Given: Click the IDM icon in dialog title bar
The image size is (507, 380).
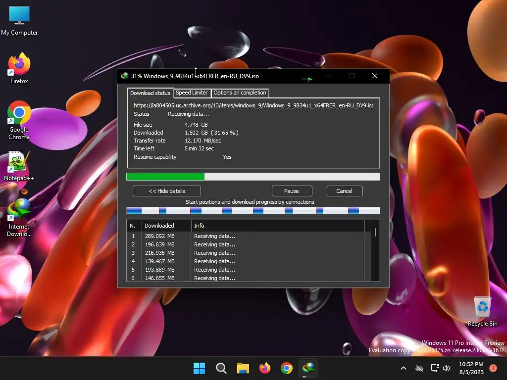Looking at the screenshot, I should pyautogui.click(x=125, y=76).
